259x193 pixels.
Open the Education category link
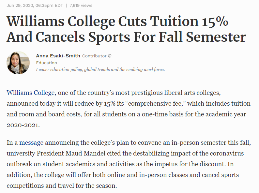click(46, 63)
